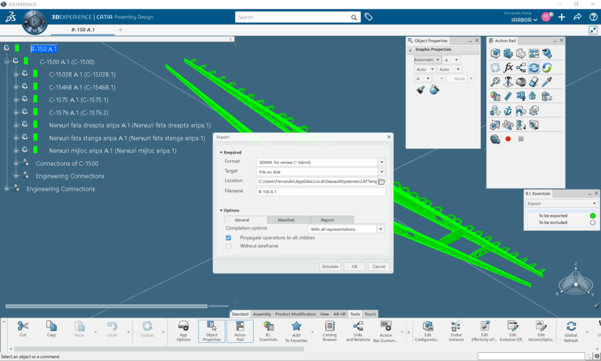601x361 pixels.
Task: Click the tag icon beside search bar
Action: click(369, 17)
